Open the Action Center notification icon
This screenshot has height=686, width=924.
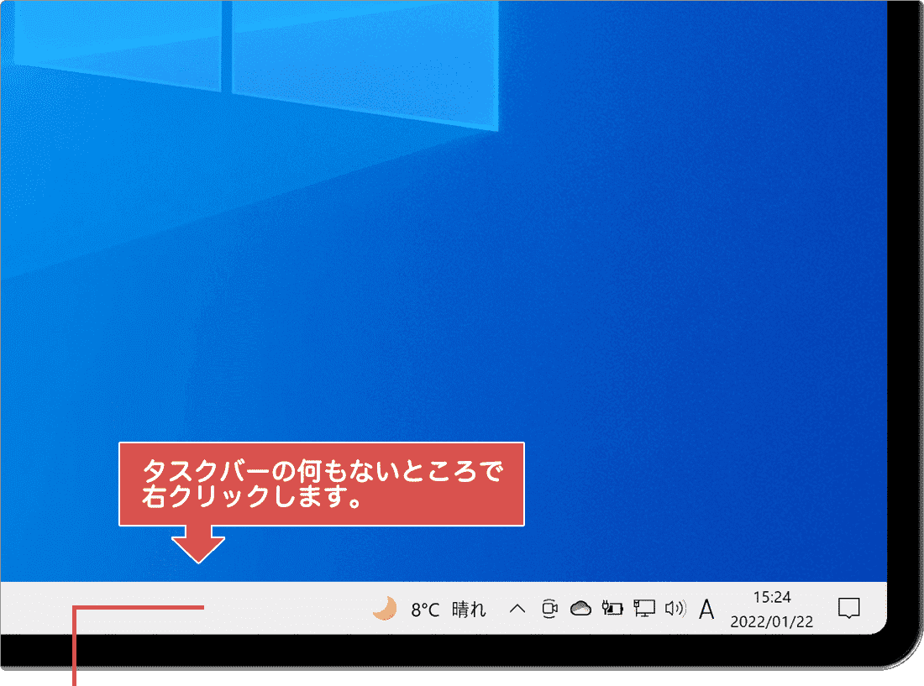848,608
